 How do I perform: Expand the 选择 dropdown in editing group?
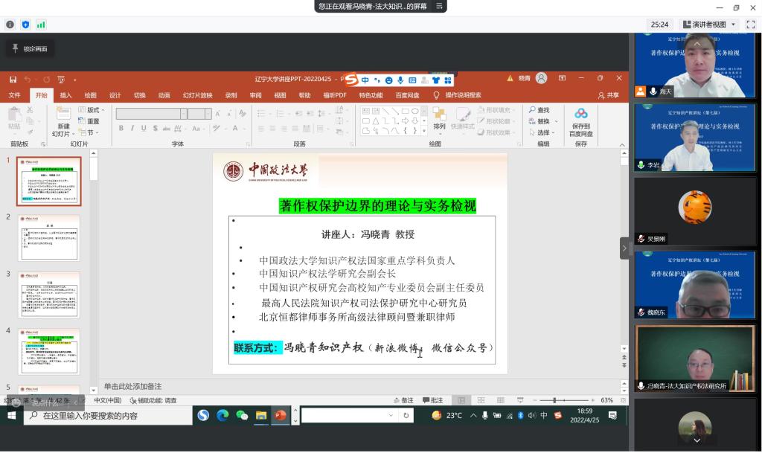[x=546, y=132]
